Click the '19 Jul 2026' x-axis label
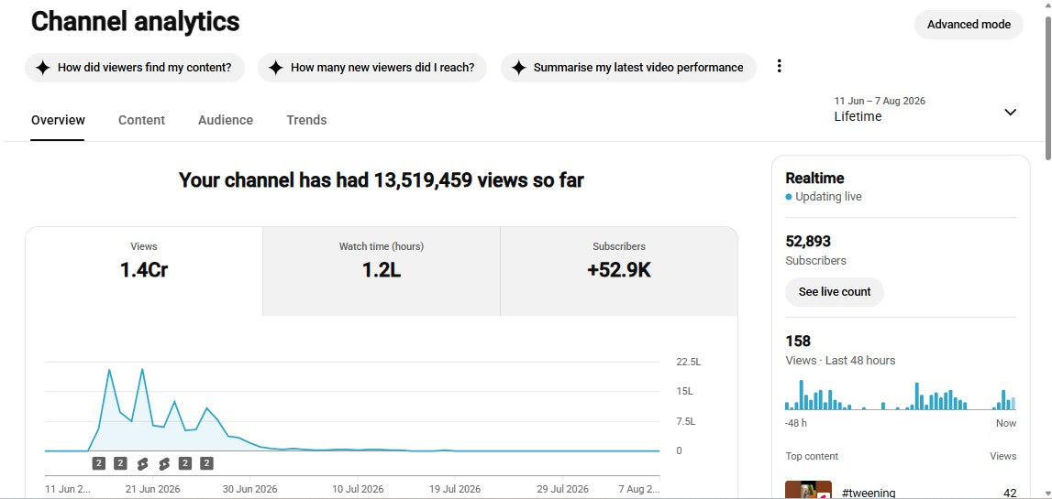This screenshot has width=1052, height=499. 454,489
